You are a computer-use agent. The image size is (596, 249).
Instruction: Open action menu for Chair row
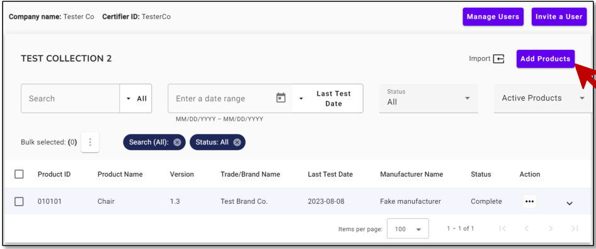point(529,202)
